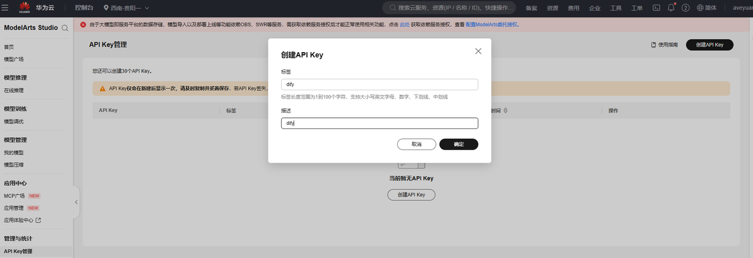
Task: Open the 工具 menu
Action: (616, 8)
